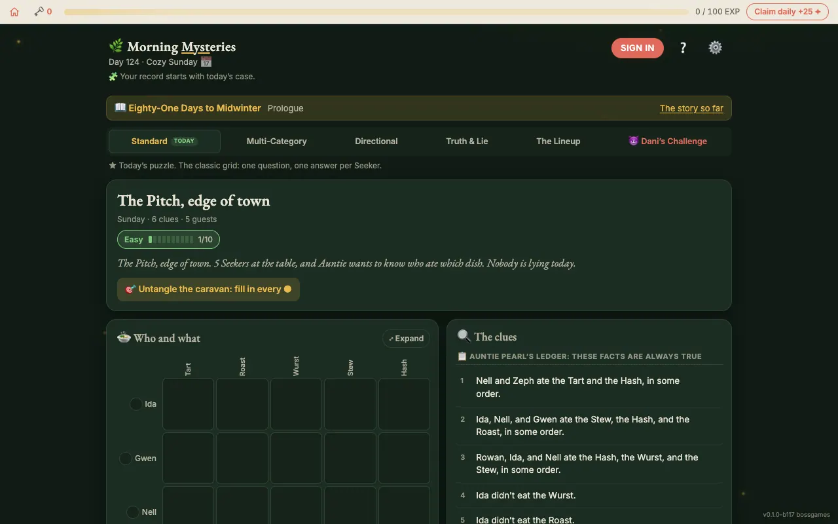
Task: Claim the daily +25 bonus
Action: (788, 12)
